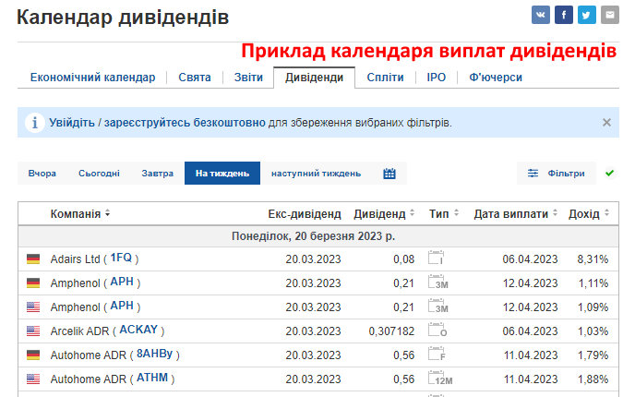
Task: Click 3M type icon for Amphenol German listing
Action: 437,282
